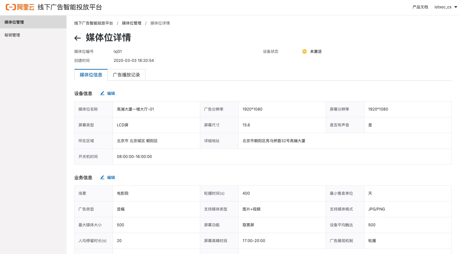Viewport: 459px width, 254px height.
Task: Click the 最小售卖单位 value 天
Action: [x=370, y=193]
